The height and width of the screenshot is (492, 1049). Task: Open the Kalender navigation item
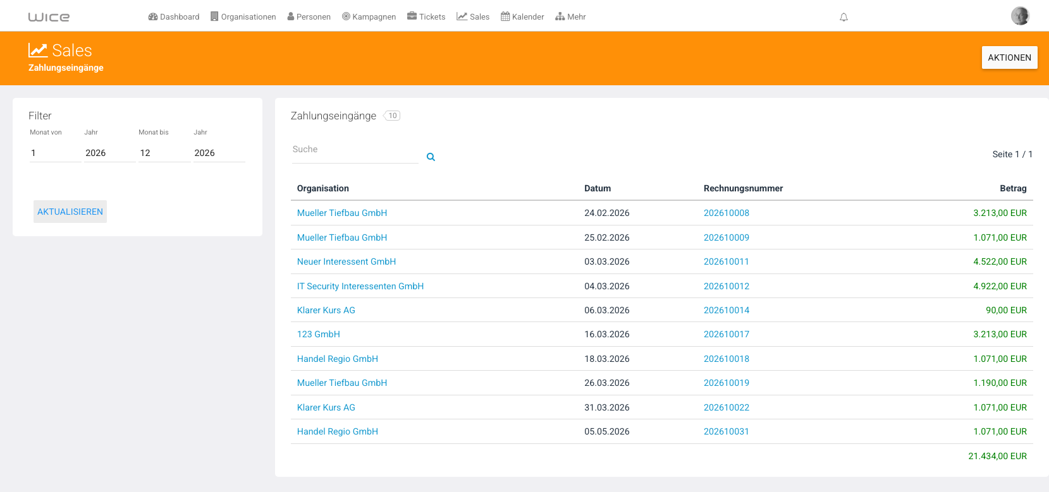pyautogui.click(x=522, y=17)
